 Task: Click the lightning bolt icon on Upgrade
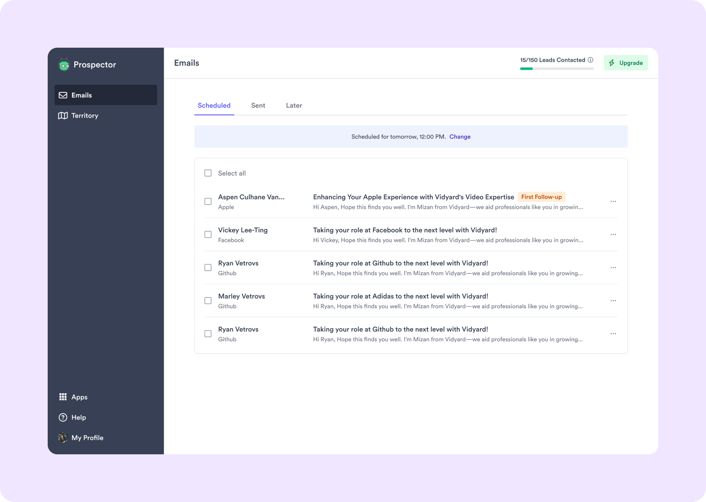point(612,63)
